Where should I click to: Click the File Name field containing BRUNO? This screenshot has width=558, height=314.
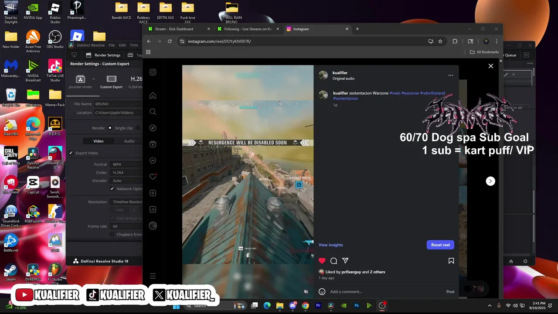[119, 104]
